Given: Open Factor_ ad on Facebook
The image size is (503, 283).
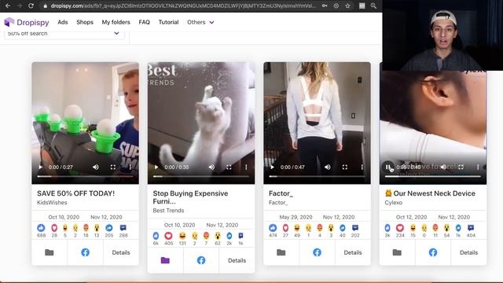Looking at the screenshot, I should pos(317,252).
